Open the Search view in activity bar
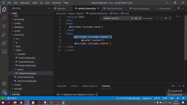Screen dimensions: 187x105 pyautogui.click(x=4, y=18)
